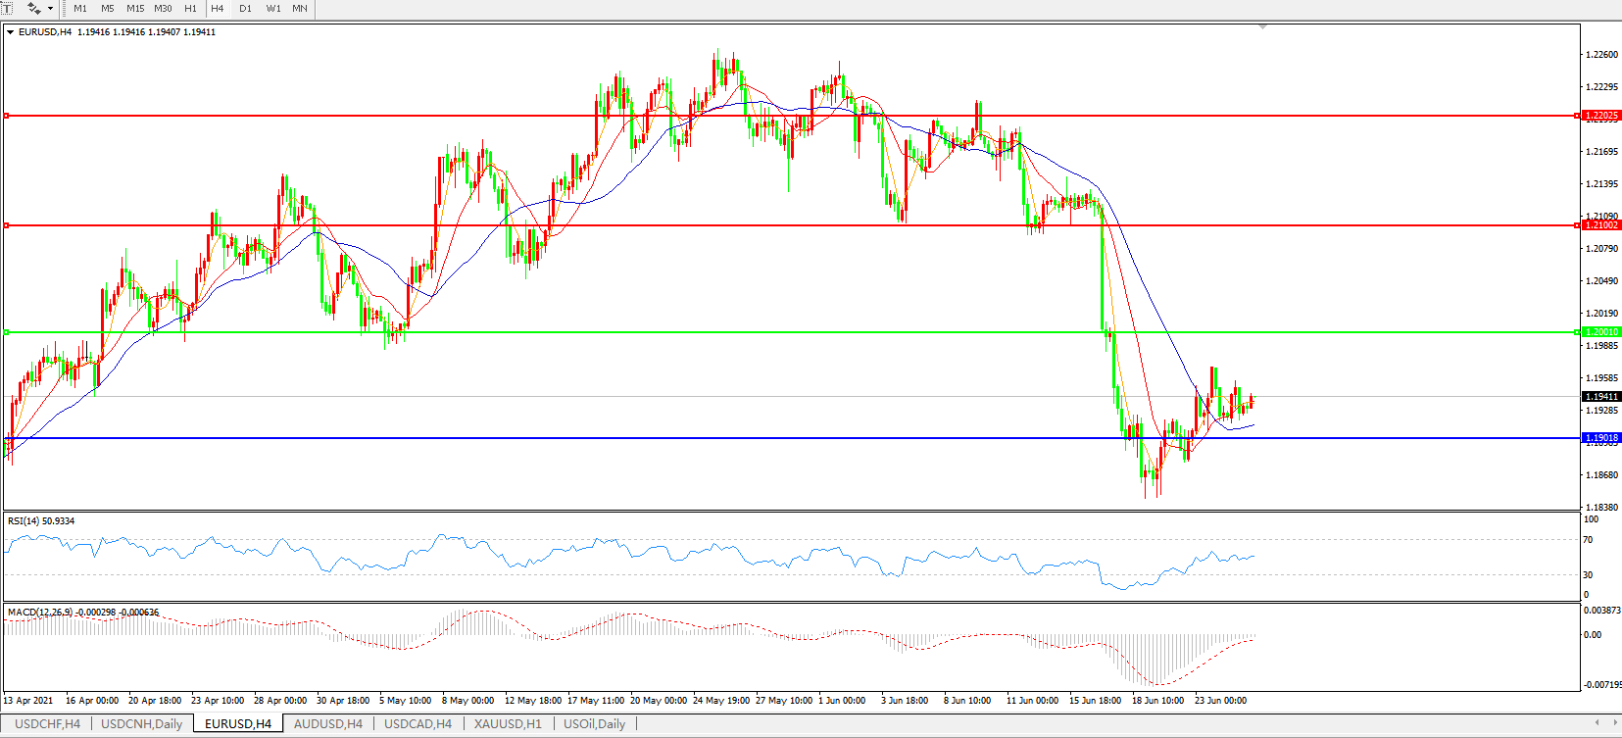The height and width of the screenshot is (738, 1622).
Task: Click the blue 1.19018 horizontal line label
Action: pos(1601,438)
